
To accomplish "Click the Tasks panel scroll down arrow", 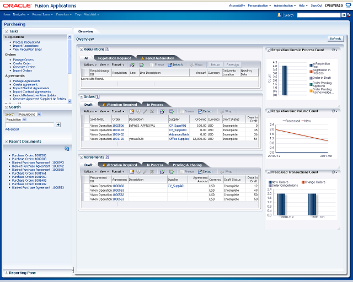I will coord(69,101).
